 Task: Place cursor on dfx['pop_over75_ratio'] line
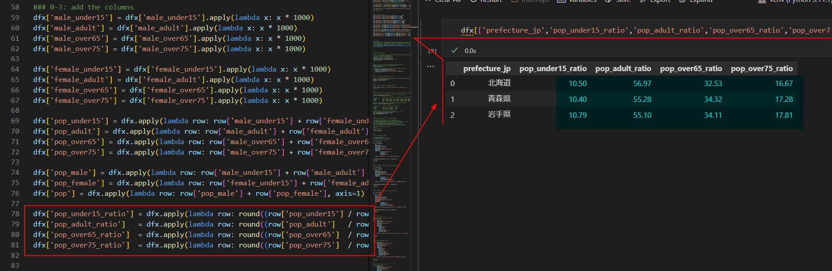pos(201,245)
